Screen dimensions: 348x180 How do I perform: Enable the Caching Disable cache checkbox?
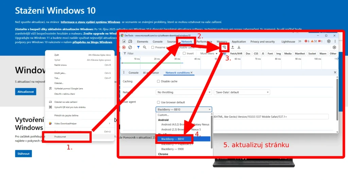click(x=158, y=81)
